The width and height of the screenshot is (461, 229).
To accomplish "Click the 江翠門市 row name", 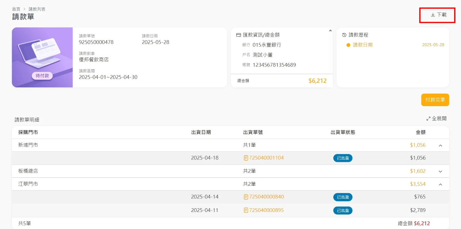I will [28, 184].
